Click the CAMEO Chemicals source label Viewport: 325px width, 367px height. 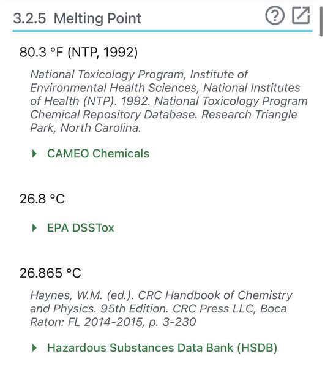(x=98, y=154)
